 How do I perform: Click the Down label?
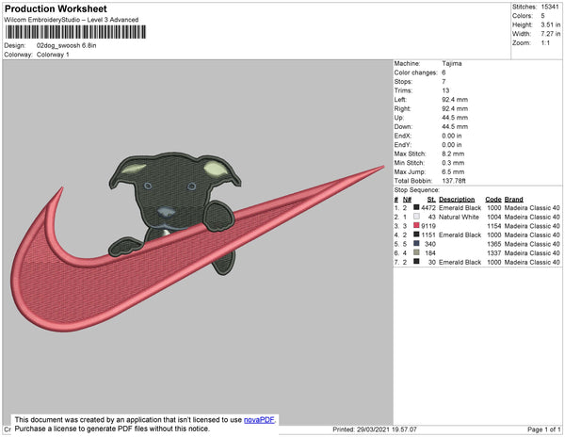coord(403,126)
